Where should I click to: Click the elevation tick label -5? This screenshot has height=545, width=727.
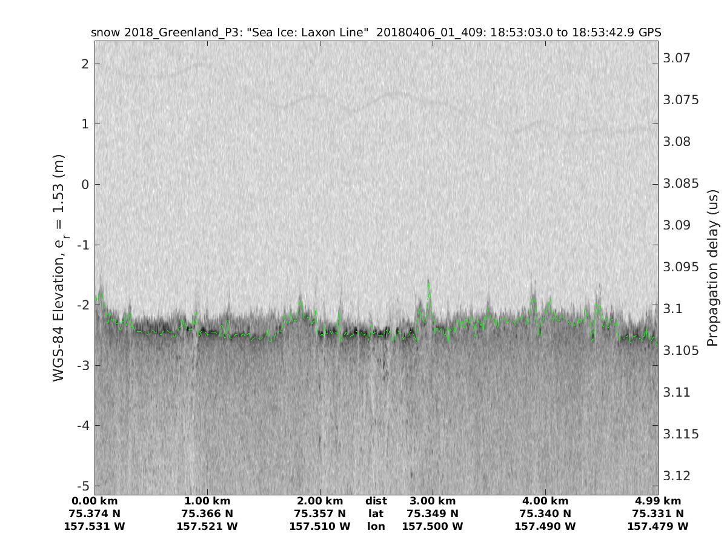[x=82, y=486]
